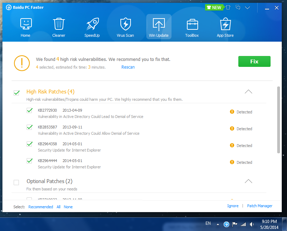This screenshot has height=231, width=287.
Task: Check the Optional Patches group checkbox
Action: [16, 182]
